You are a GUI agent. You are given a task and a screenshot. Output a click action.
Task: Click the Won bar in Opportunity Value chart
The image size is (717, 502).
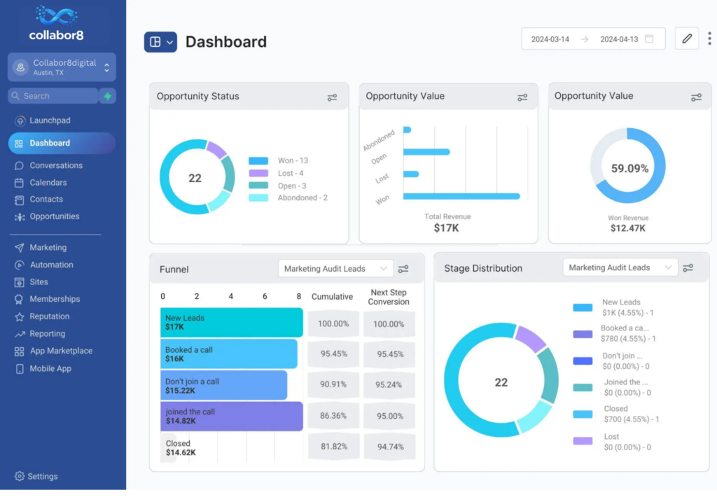click(461, 196)
